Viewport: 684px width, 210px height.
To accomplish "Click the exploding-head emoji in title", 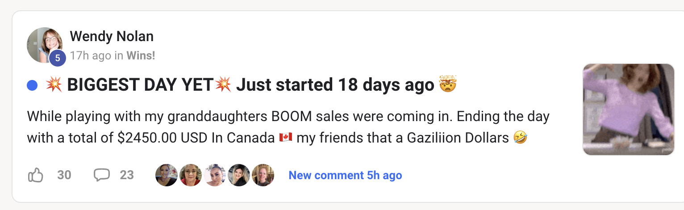I will coord(448,84).
